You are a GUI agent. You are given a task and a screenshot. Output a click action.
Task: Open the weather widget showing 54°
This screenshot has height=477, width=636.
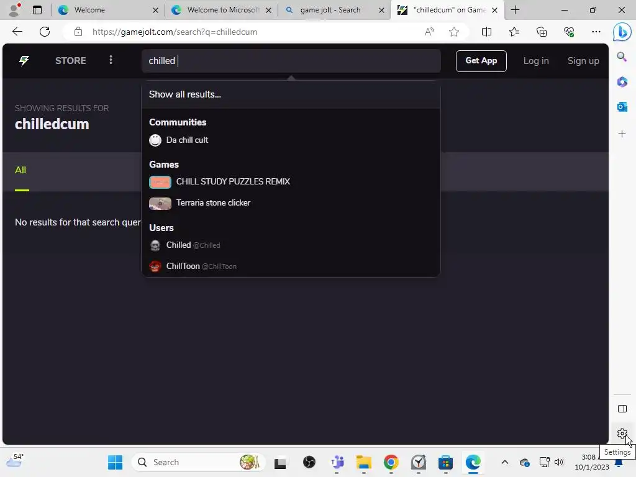click(15, 461)
